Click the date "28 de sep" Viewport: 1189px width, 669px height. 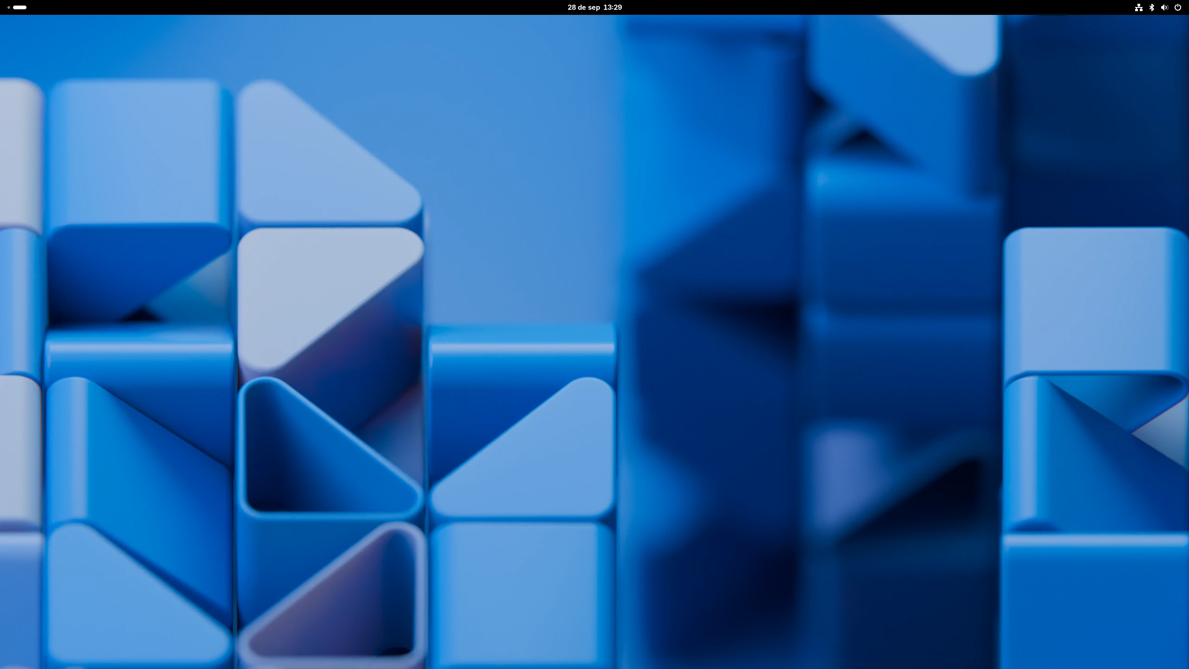[583, 7]
